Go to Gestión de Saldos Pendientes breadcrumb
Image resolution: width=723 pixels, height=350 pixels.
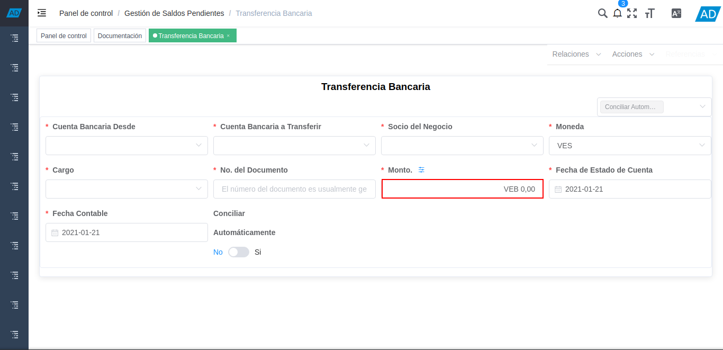pos(174,13)
